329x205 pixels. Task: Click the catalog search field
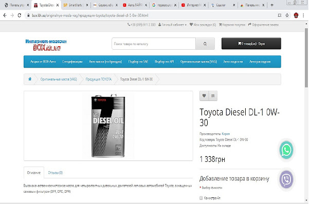coord(154,44)
